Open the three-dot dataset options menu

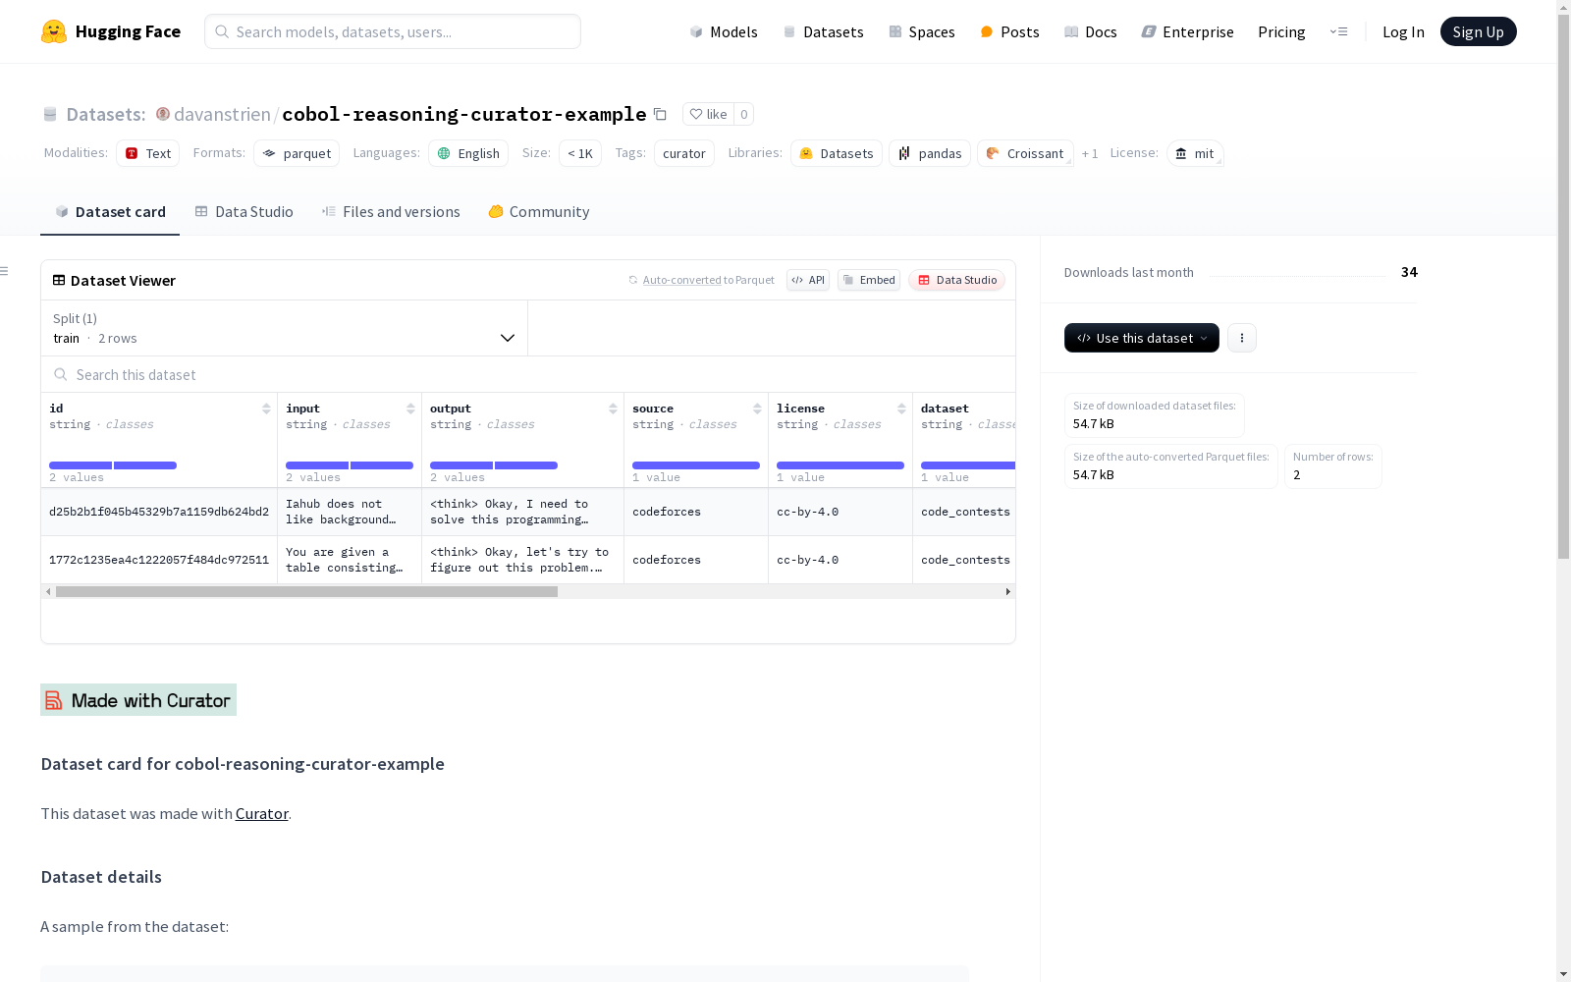[x=1242, y=338]
